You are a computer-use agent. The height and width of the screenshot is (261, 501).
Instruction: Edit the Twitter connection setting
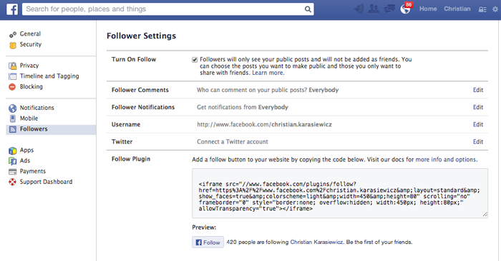coord(478,142)
